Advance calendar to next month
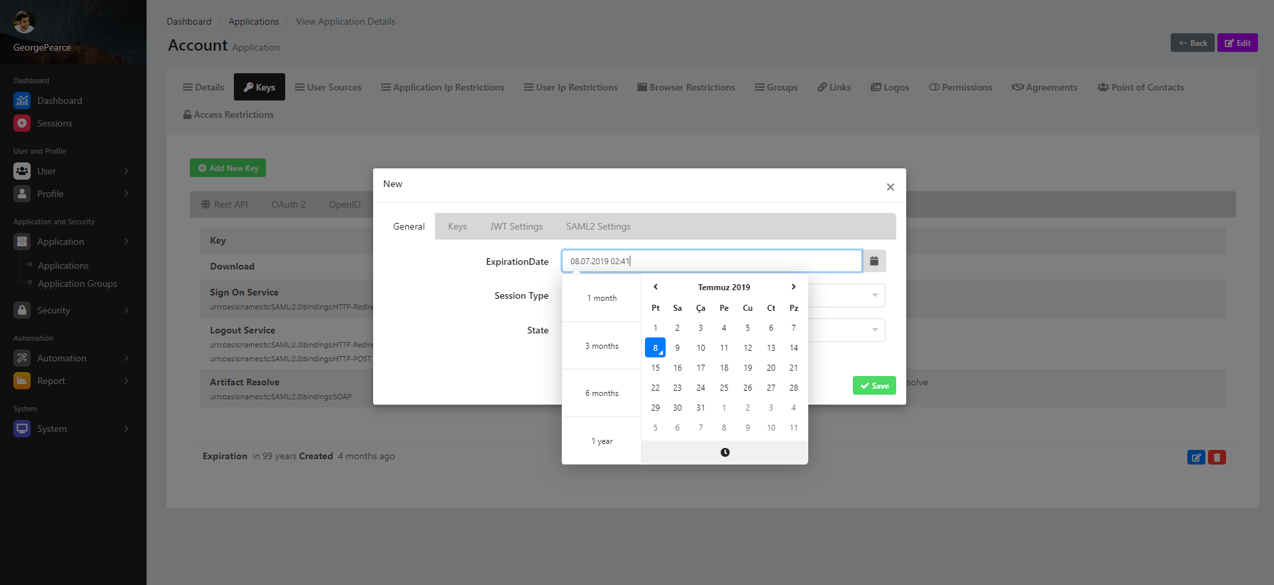Viewport: 1274px width, 585px height. (x=793, y=287)
